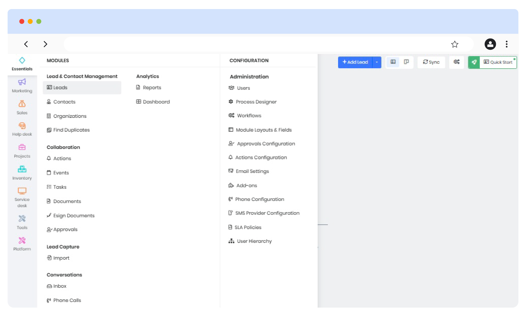
Task: Open the Sales sidebar section
Action: click(22, 107)
